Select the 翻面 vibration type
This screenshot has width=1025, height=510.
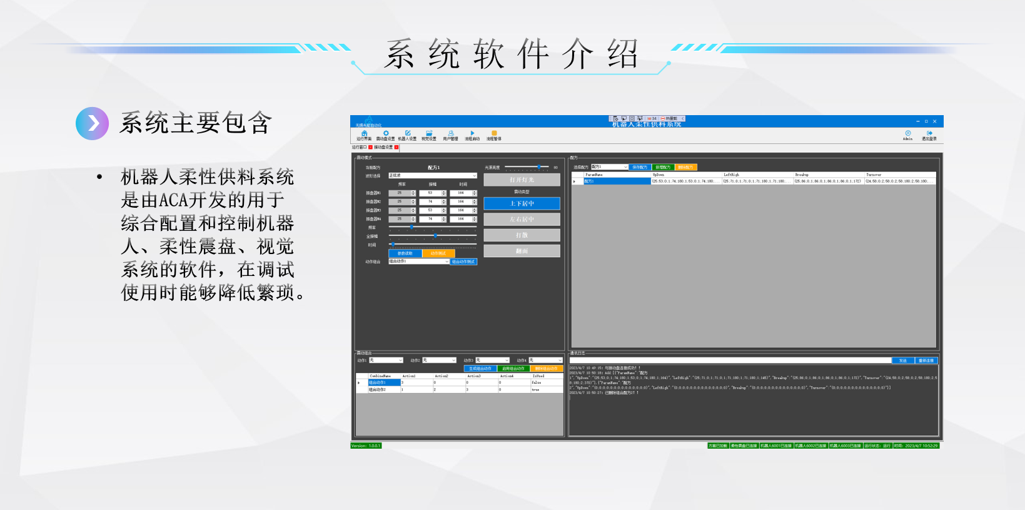click(x=522, y=251)
